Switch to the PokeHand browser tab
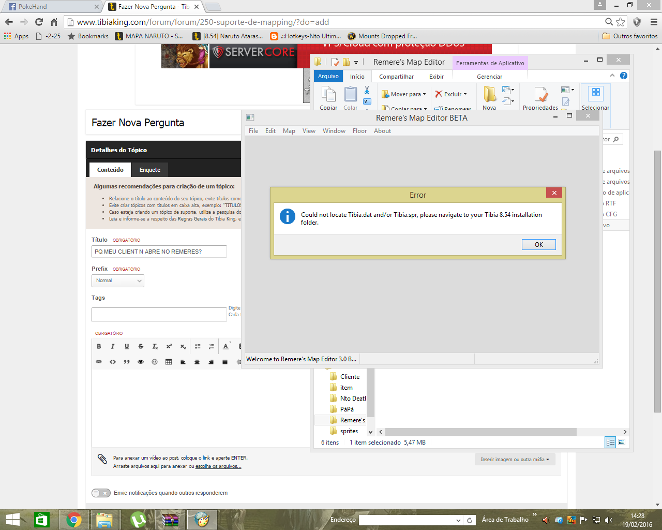The width and height of the screenshot is (662, 530). 51,7
